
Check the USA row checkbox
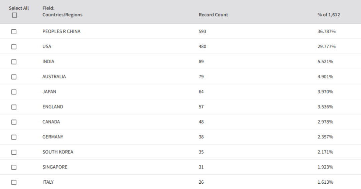[x=14, y=47]
